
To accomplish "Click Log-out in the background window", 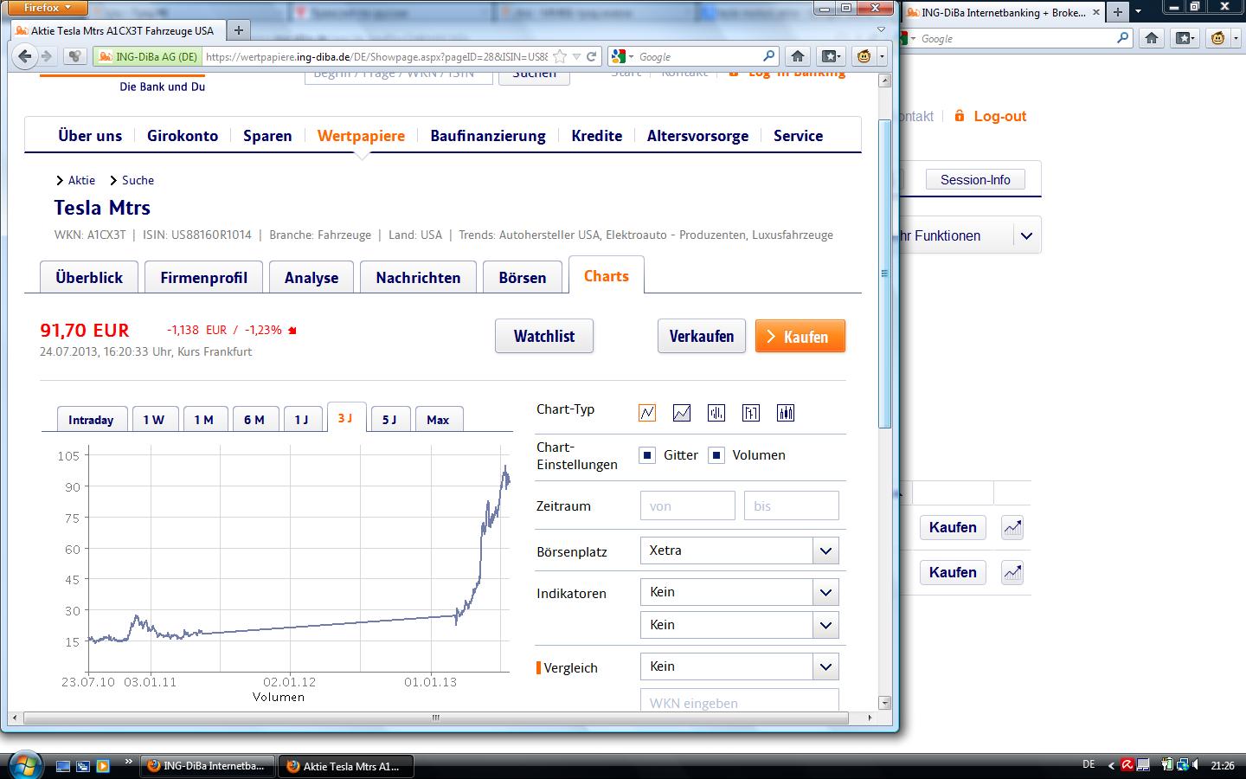I will click(999, 116).
